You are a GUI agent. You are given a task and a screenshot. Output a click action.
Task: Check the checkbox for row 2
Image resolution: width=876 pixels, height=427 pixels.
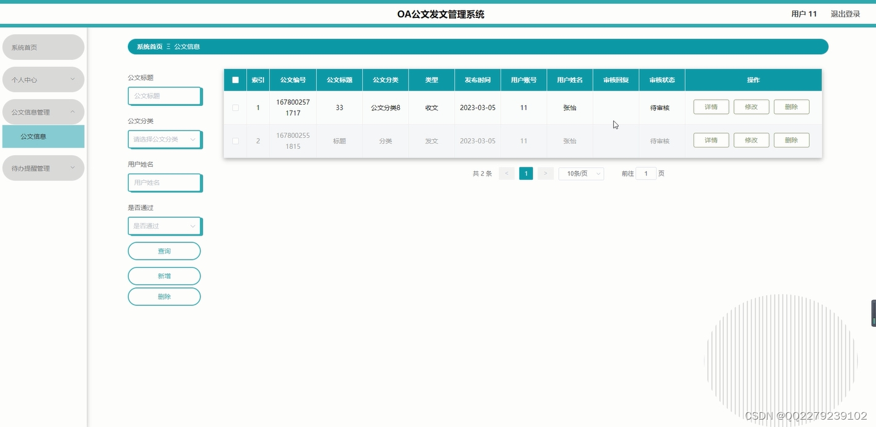234,140
